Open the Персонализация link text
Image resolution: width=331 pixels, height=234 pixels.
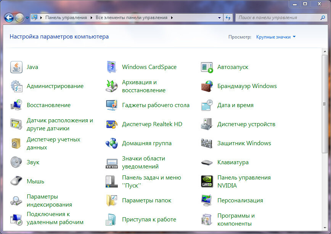point(240,200)
